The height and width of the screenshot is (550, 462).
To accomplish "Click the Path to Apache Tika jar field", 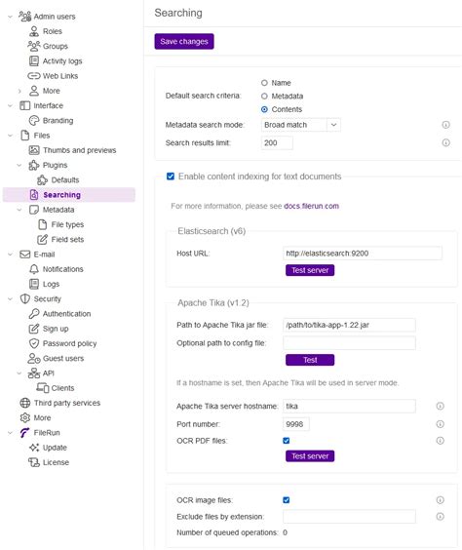I will (349, 325).
